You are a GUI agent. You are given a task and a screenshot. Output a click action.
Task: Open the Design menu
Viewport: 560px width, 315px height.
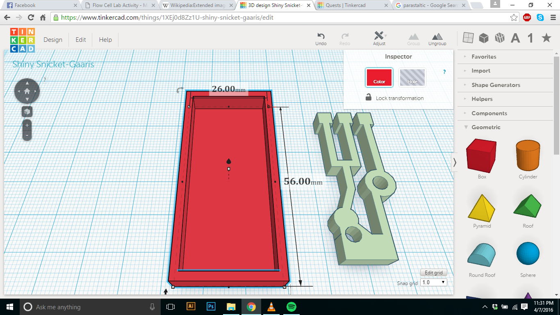[x=53, y=40]
